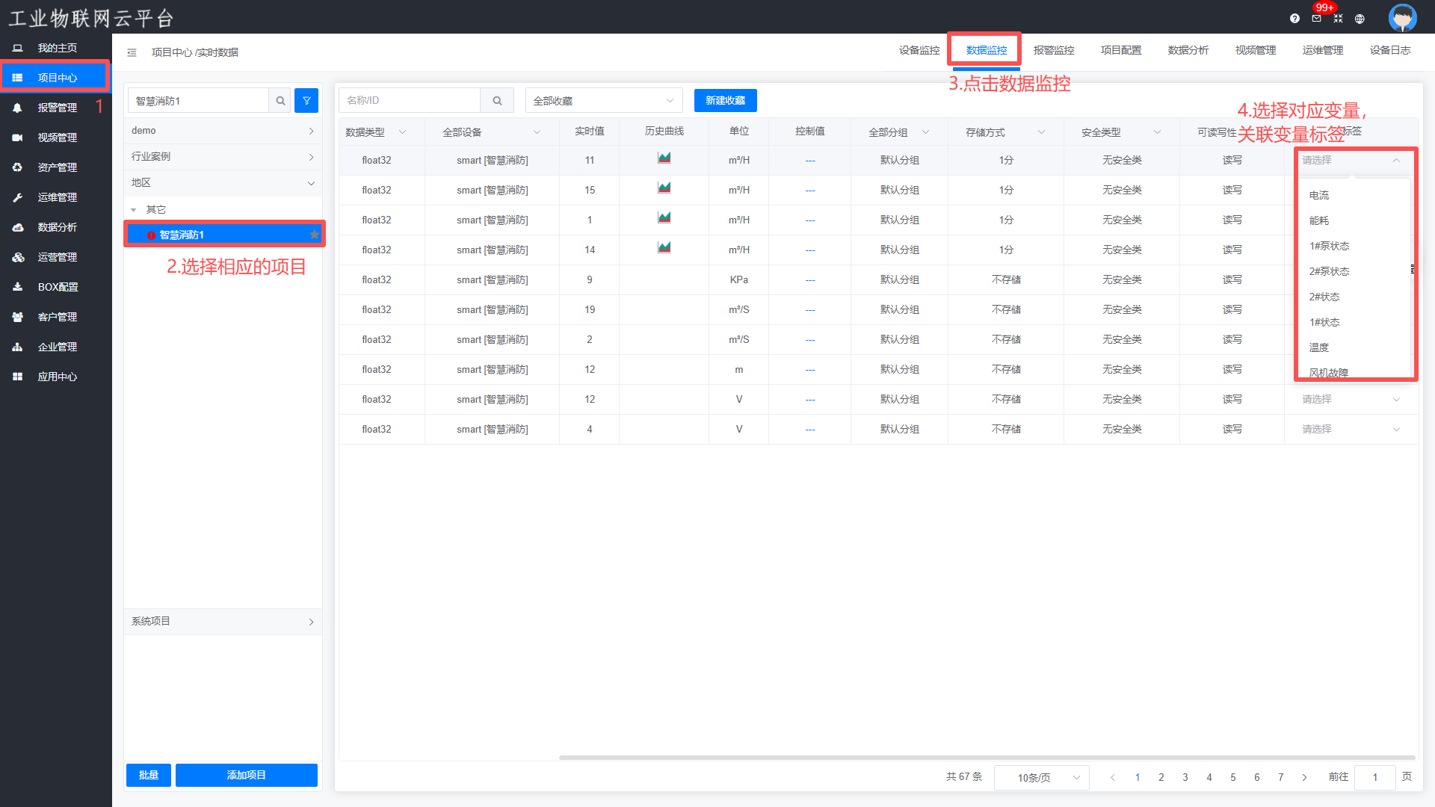Click the filter funnel icon in project panel

click(306, 101)
